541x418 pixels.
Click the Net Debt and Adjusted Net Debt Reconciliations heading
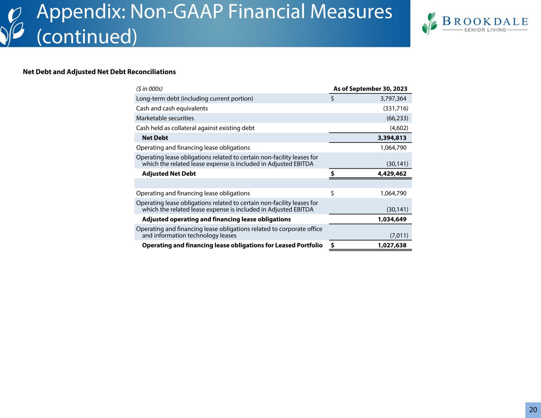[99, 72]
